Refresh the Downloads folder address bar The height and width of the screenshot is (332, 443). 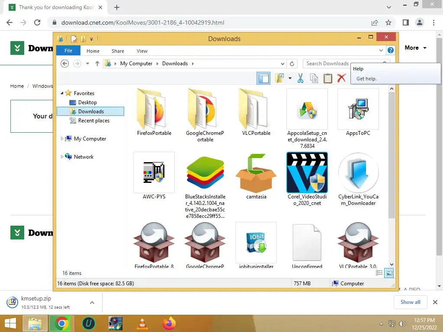292,64
